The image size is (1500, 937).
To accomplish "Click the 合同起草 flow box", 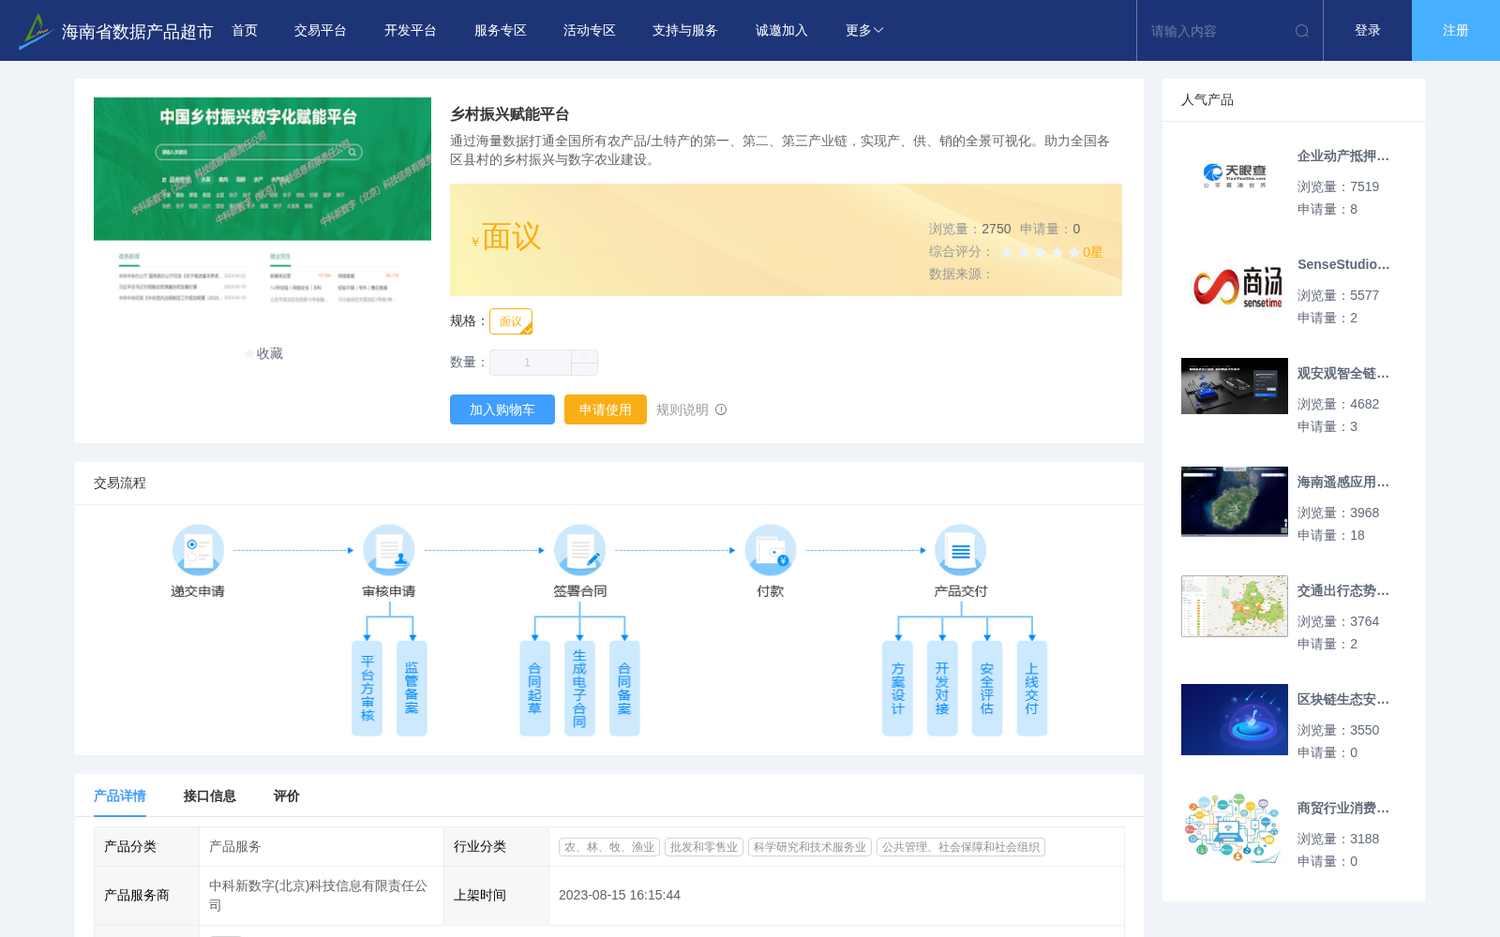I will 534,689.
